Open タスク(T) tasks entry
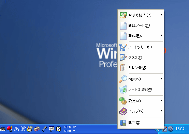Screen dimensions: 189x134 coord(141,57)
